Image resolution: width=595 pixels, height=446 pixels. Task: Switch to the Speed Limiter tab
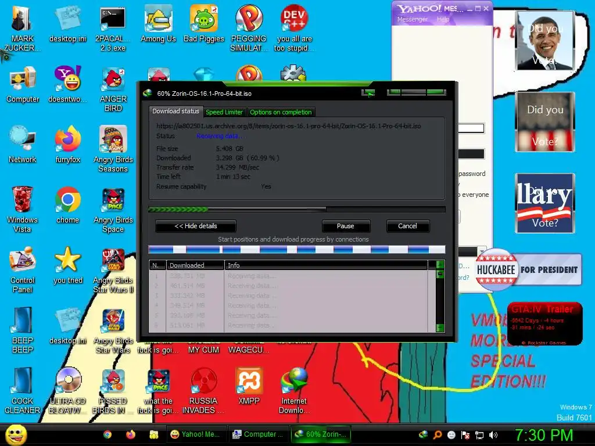coord(224,112)
